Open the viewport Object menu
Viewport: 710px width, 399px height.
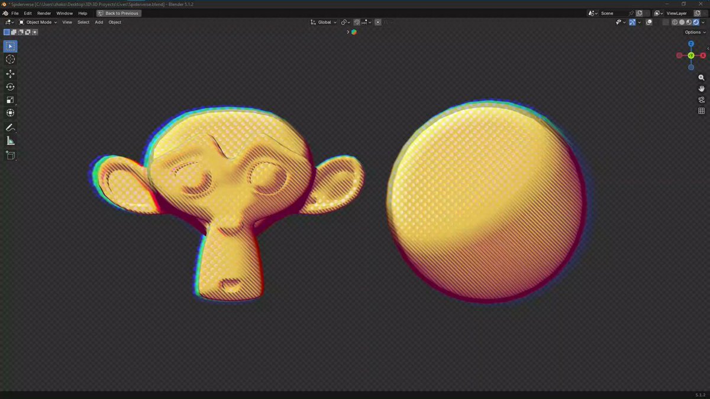[x=115, y=22]
